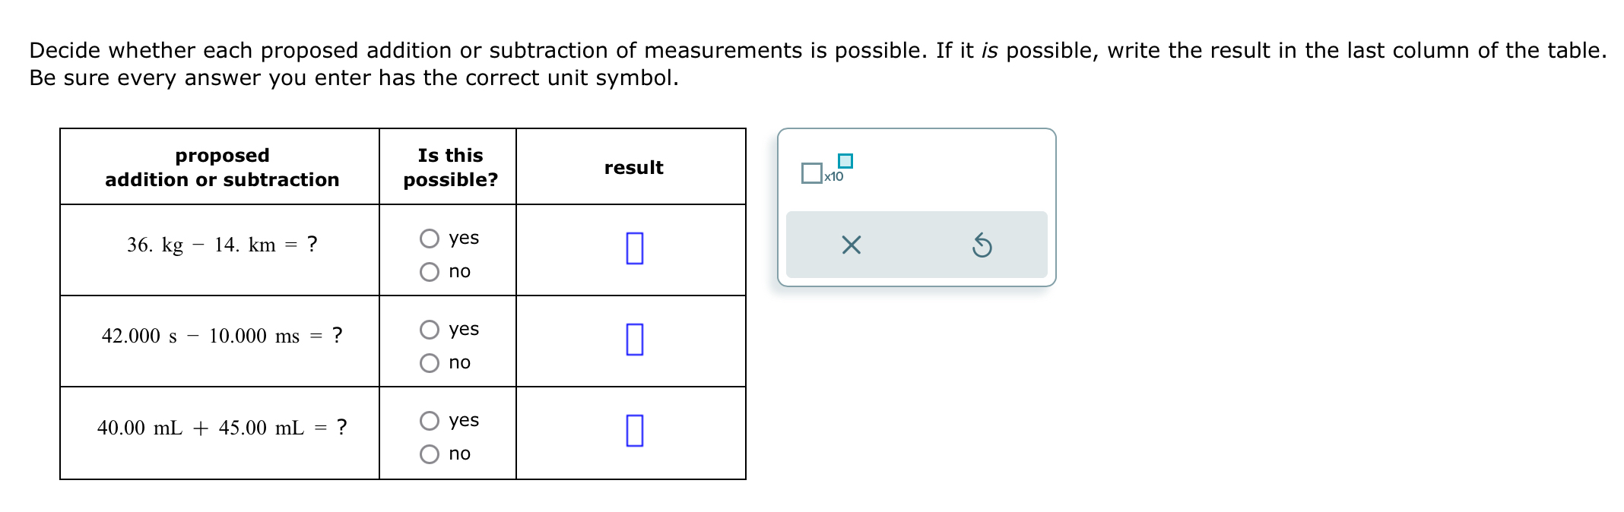This screenshot has height=512, width=1624.
Task: Click the proposed addition or subtraction header
Action: [220, 167]
